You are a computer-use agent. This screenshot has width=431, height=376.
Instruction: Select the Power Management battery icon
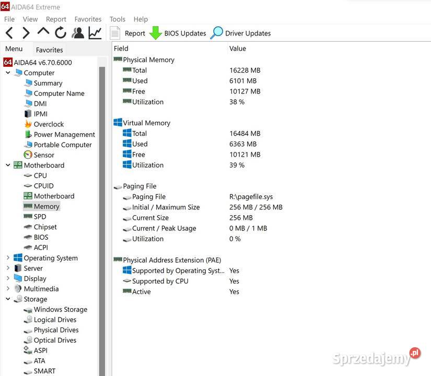point(28,134)
